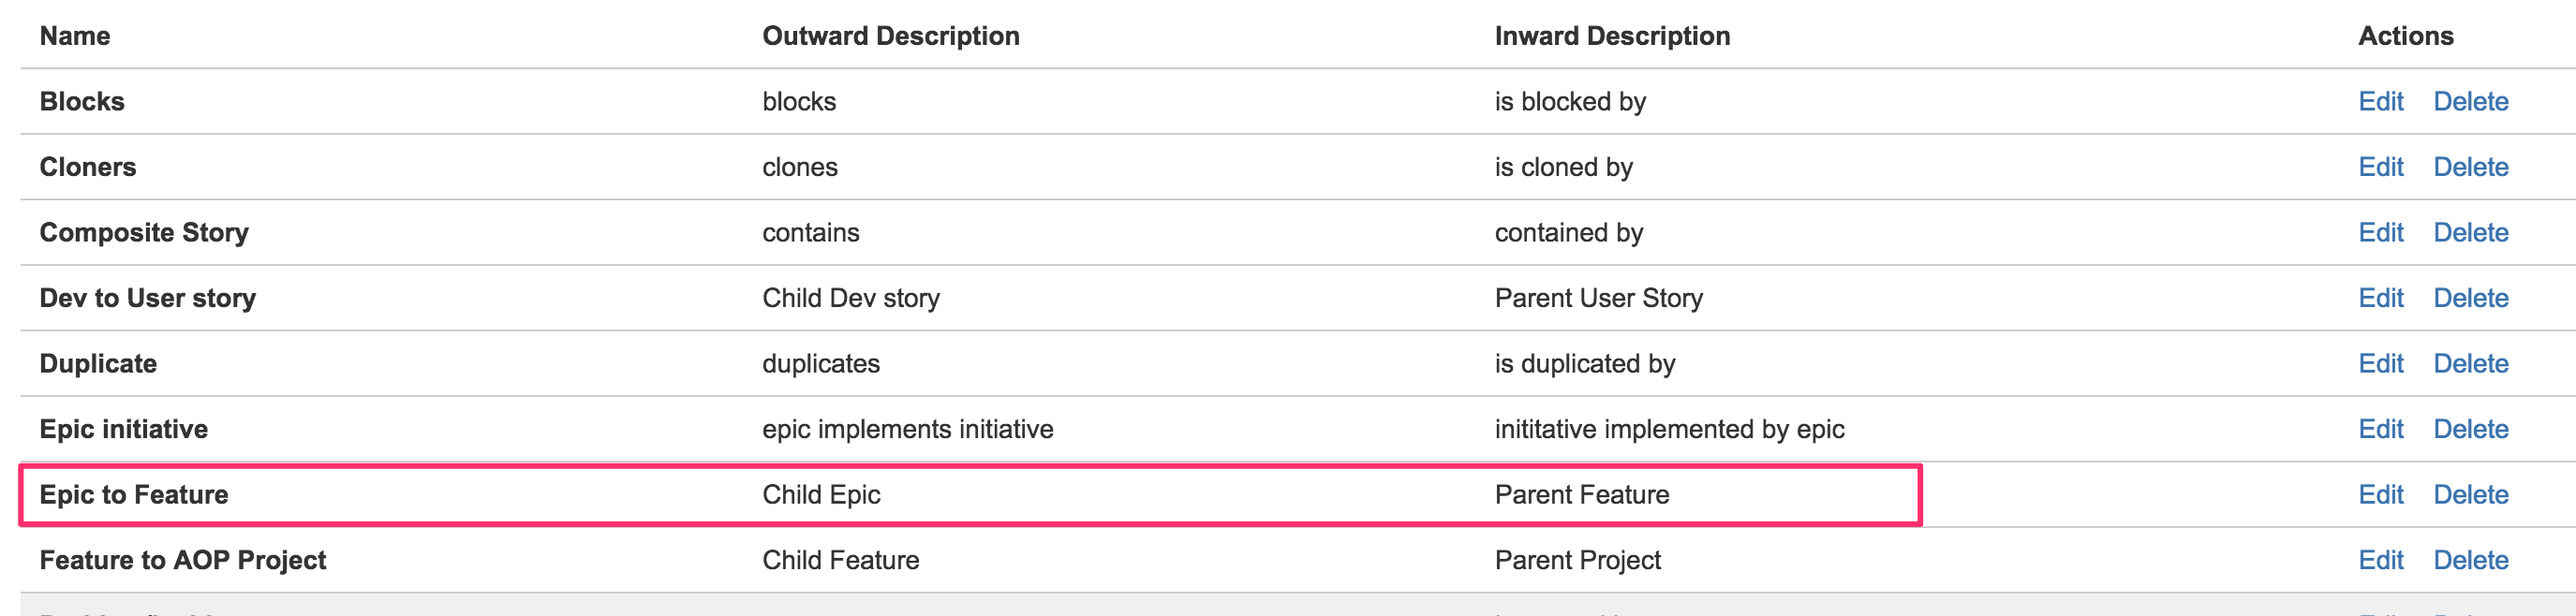Delete the Dev to User story row
The width and height of the screenshot is (2576, 616).
click(2470, 298)
